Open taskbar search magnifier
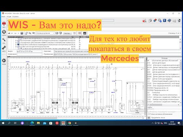Viewport: 183px width, 137px height. [9, 123]
